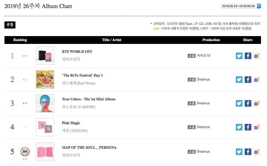The height and width of the screenshot is (166, 267).
Task: Share The ReVe Festival album on Twitter
Action: (x=239, y=79)
